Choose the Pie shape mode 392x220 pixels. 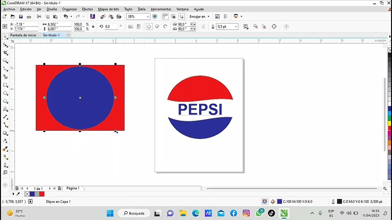157,27
